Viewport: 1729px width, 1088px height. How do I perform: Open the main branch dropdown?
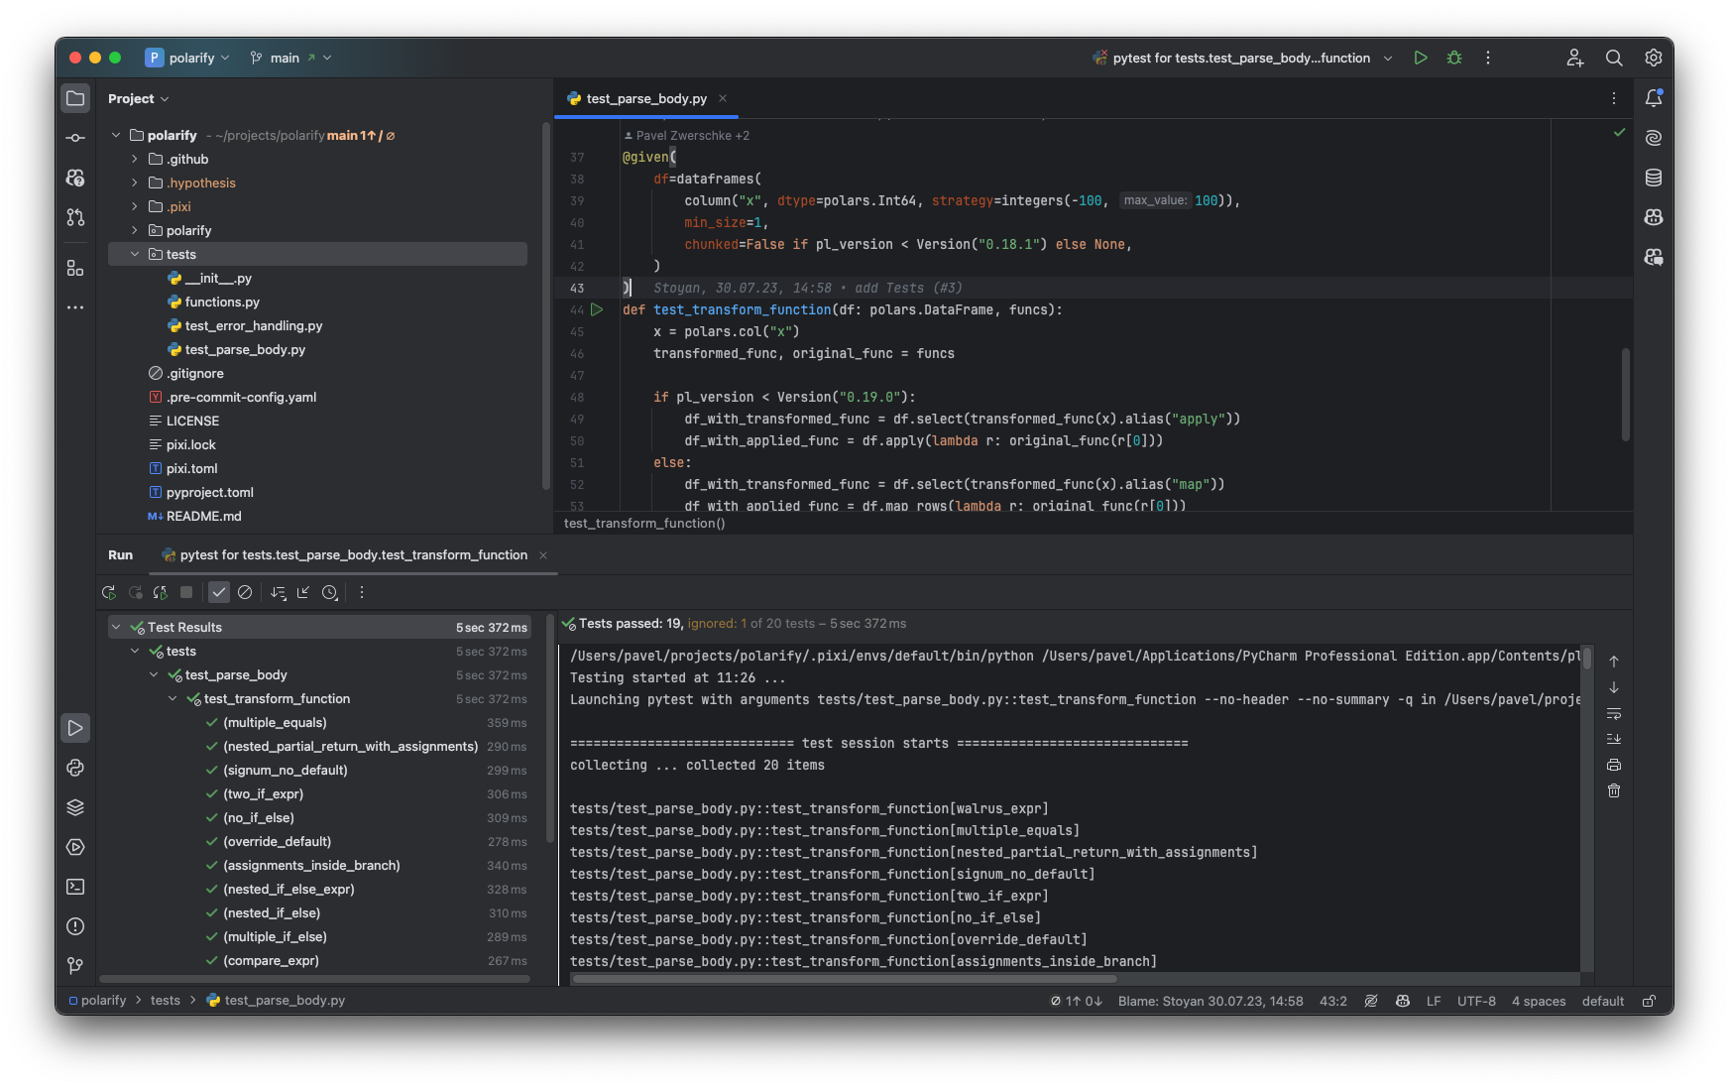[x=290, y=58]
